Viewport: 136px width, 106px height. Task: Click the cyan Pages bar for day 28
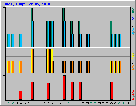coord(116,40)
